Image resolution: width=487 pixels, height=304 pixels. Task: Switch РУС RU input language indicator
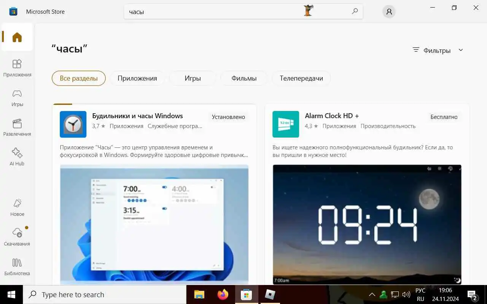(420, 294)
